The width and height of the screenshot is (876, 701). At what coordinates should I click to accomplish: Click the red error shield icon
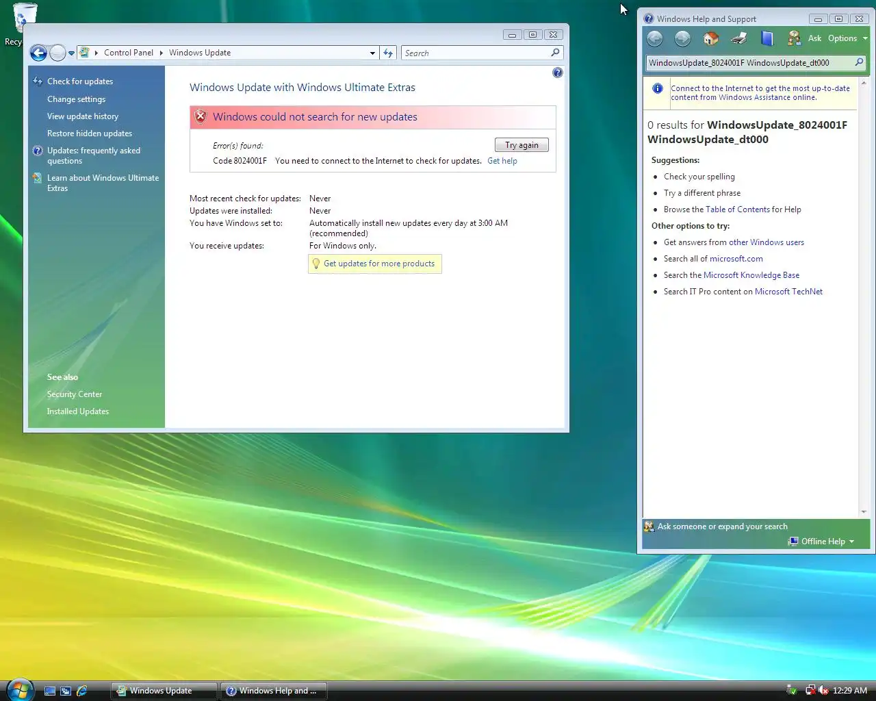coord(201,116)
